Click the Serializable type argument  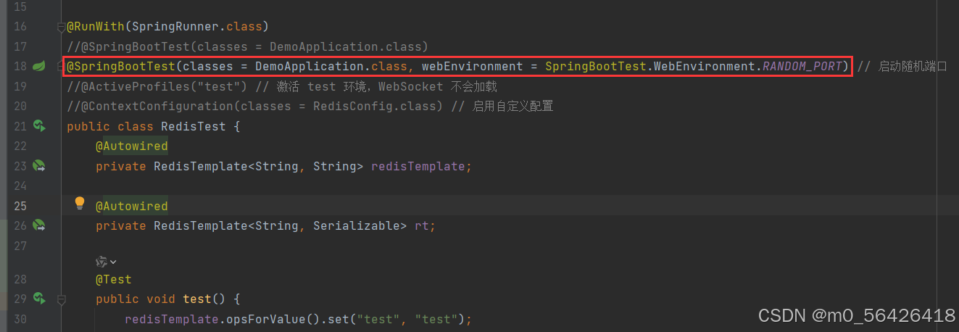point(357,226)
